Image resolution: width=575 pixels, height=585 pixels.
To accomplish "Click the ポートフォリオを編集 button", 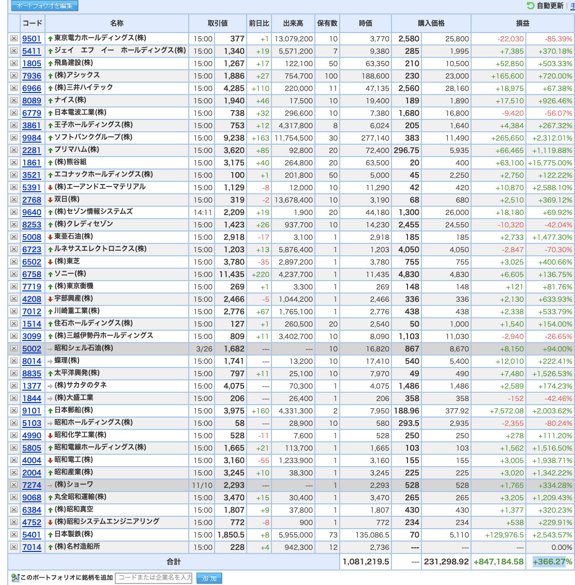I will tap(45, 6).
